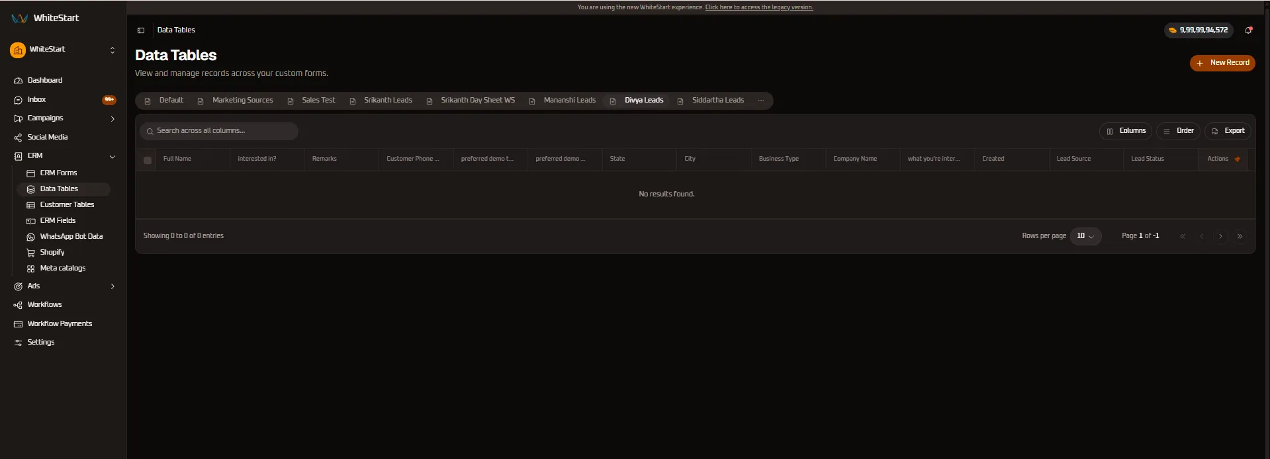Open the Siddartha Leads tab

click(711, 101)
